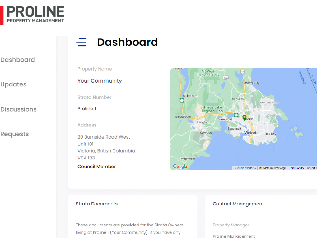Click the highway 1 shield near Millstream
The height and width of the screenshot is (238, 317).
click(182, 100)
